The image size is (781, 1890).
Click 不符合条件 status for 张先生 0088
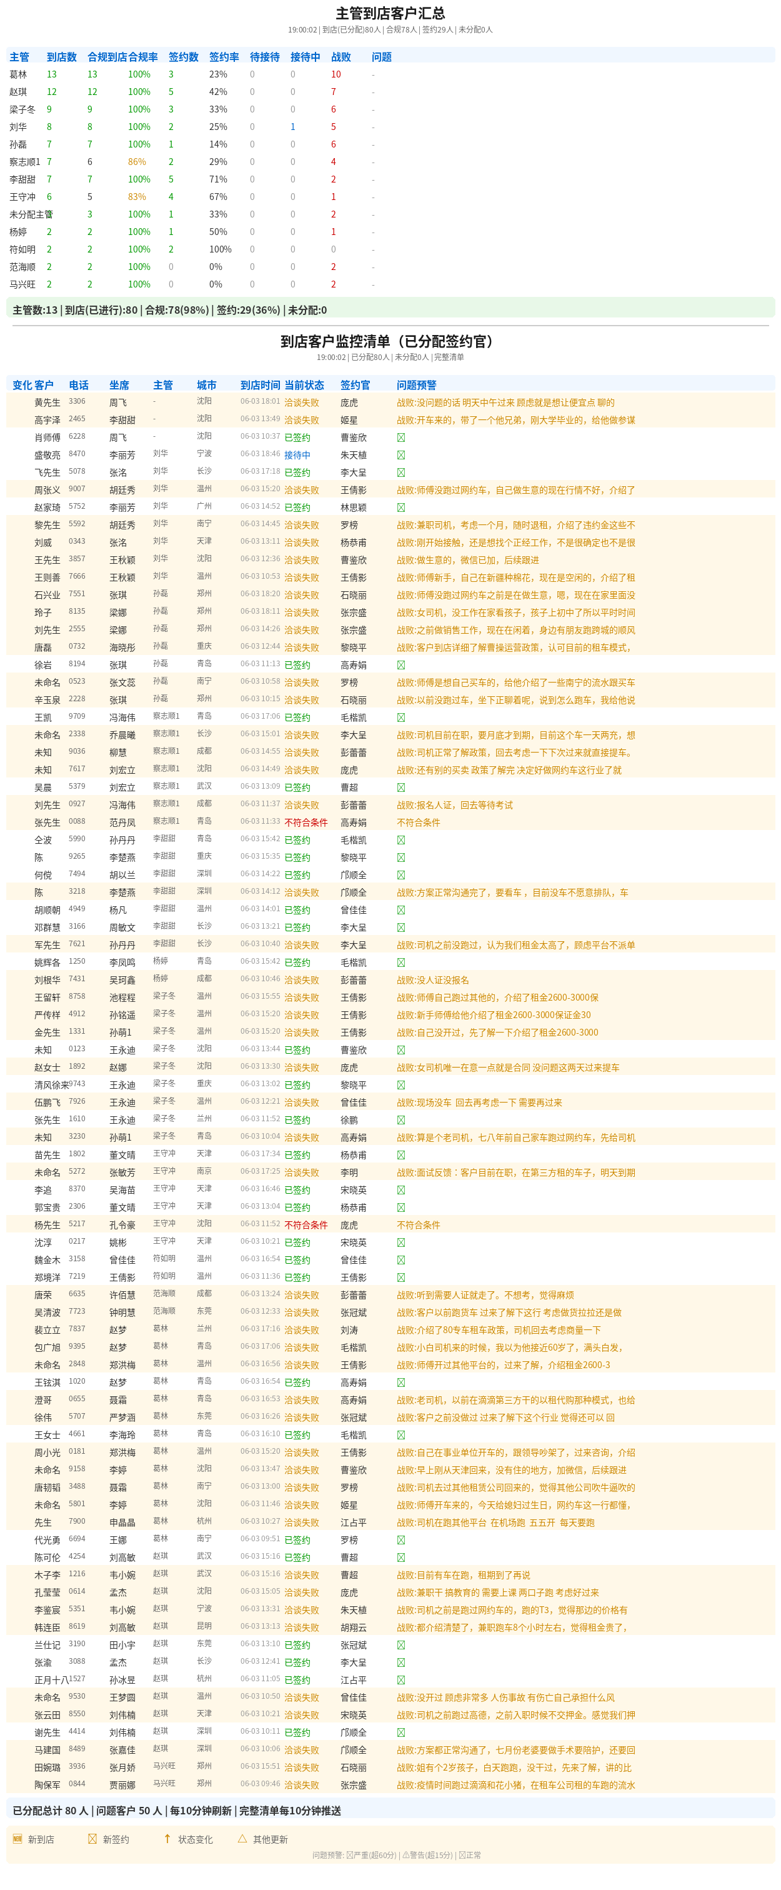306,822
